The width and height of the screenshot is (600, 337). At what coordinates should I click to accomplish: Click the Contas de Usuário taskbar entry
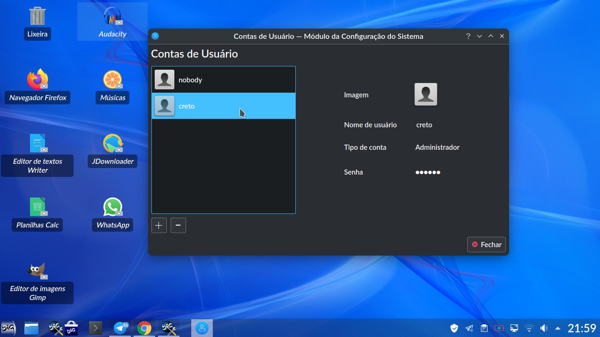(202, 328)
